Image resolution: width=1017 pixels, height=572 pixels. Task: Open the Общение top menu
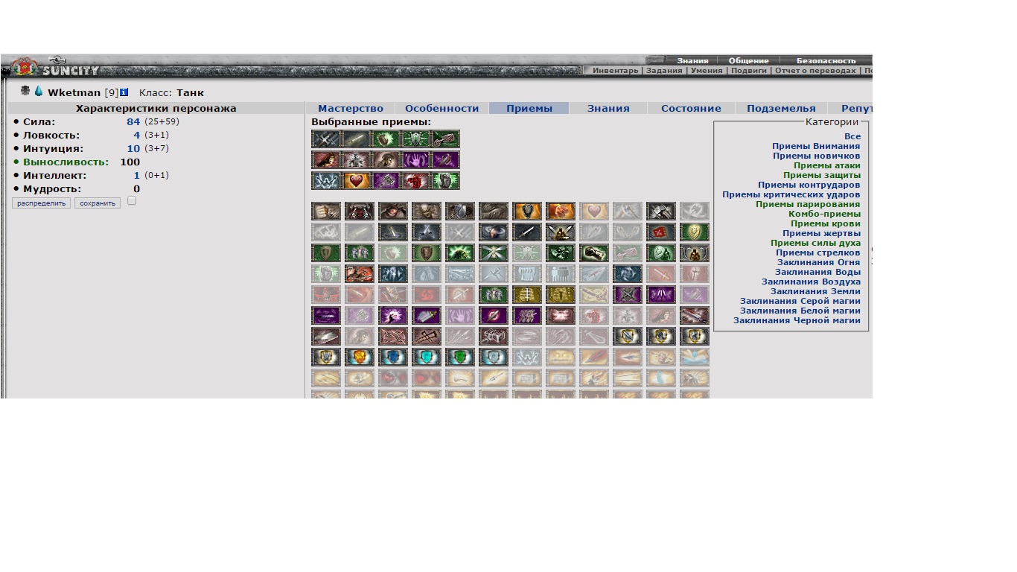[748, 61]
